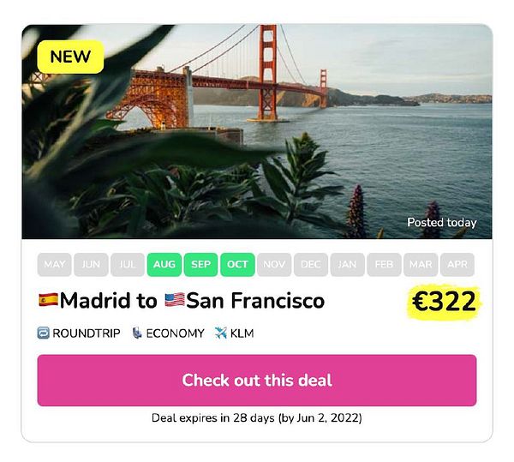The image size is (514, 462).
Task: Click the €322 highlighted price
Action: pos(444,302)
